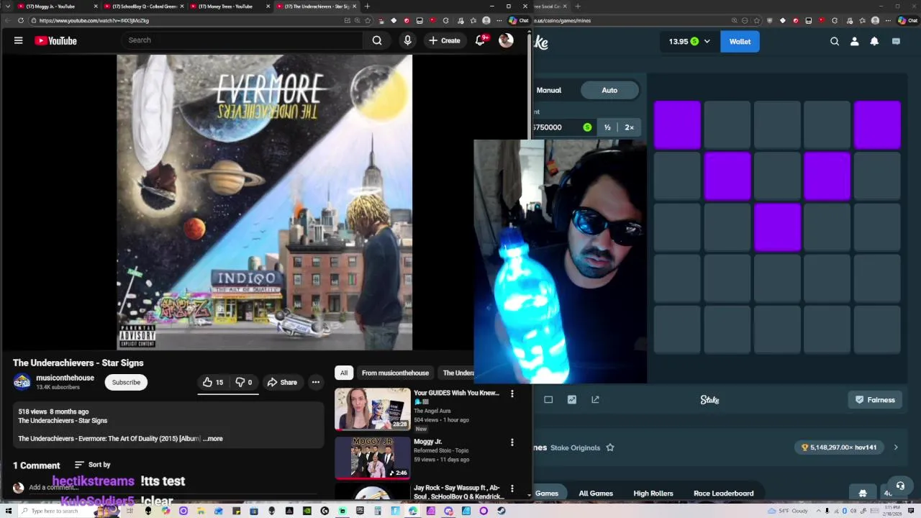This screenshot has width=921, height=518.
Task: Double the bet amount with 2× button
Action: pyautogui.click(x=629, y=127)
